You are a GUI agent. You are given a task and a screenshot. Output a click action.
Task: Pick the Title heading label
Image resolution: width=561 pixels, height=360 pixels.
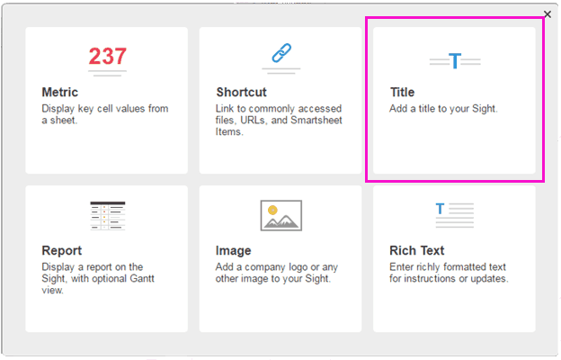[402, 92]
